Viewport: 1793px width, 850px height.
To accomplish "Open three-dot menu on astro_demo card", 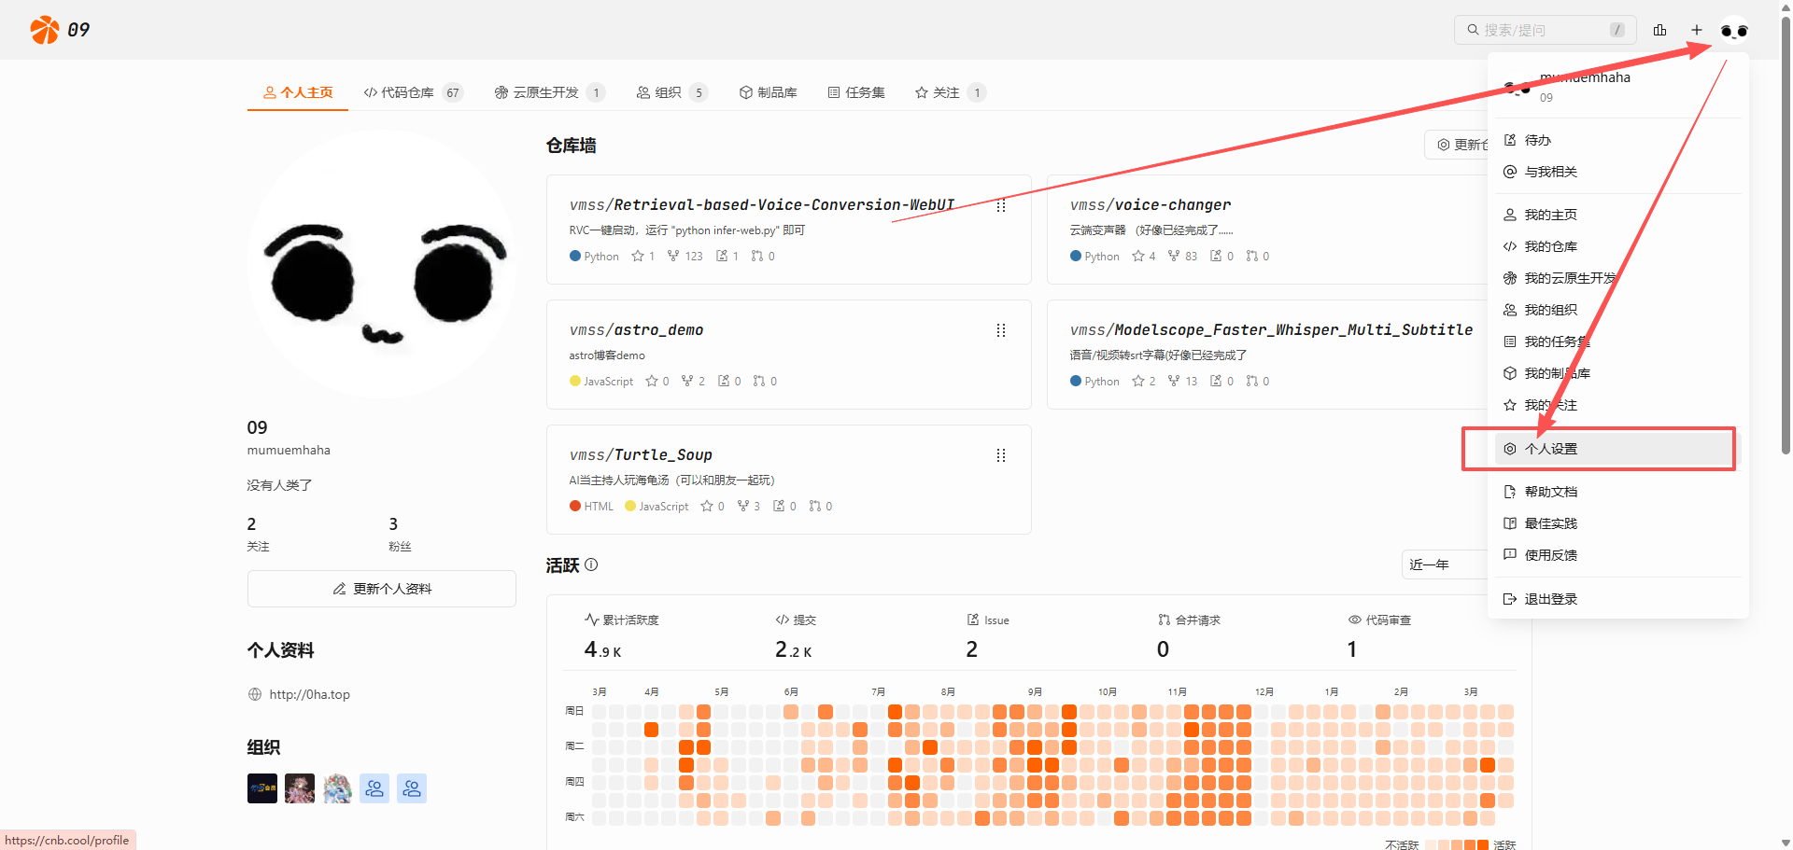I will [x=1000, y=330].
